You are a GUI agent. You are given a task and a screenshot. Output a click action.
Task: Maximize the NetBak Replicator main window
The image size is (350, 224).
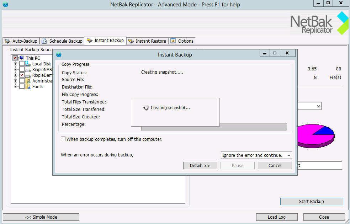tap(328, 3)
